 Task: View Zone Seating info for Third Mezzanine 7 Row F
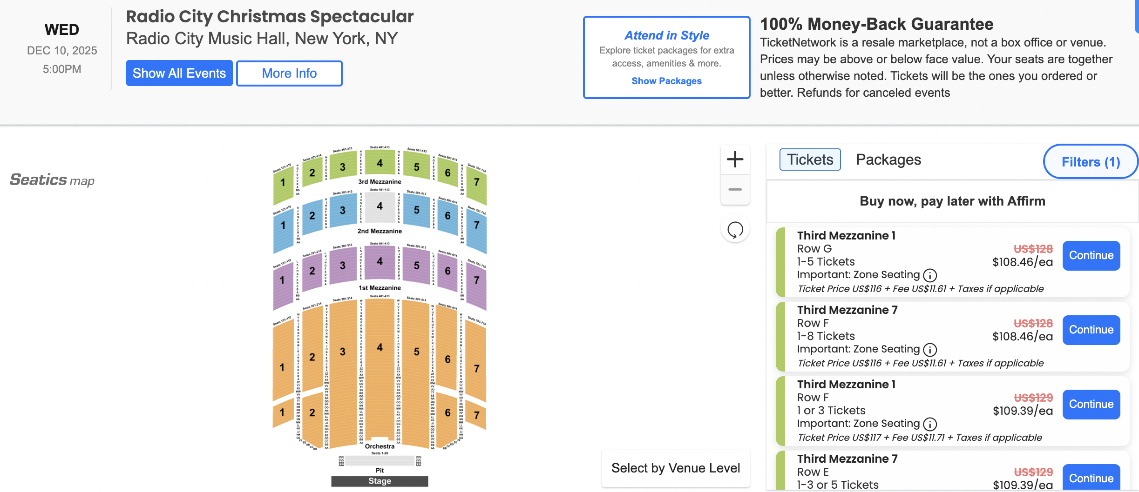tap(929, 350)
